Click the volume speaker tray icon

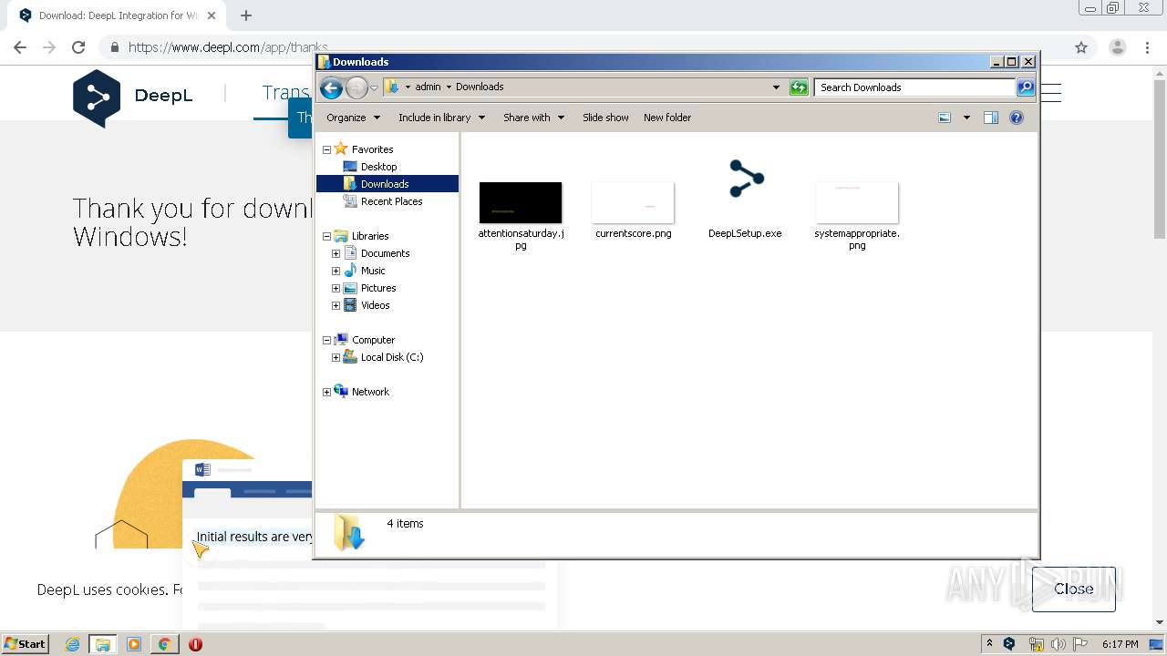[1058, 644]
